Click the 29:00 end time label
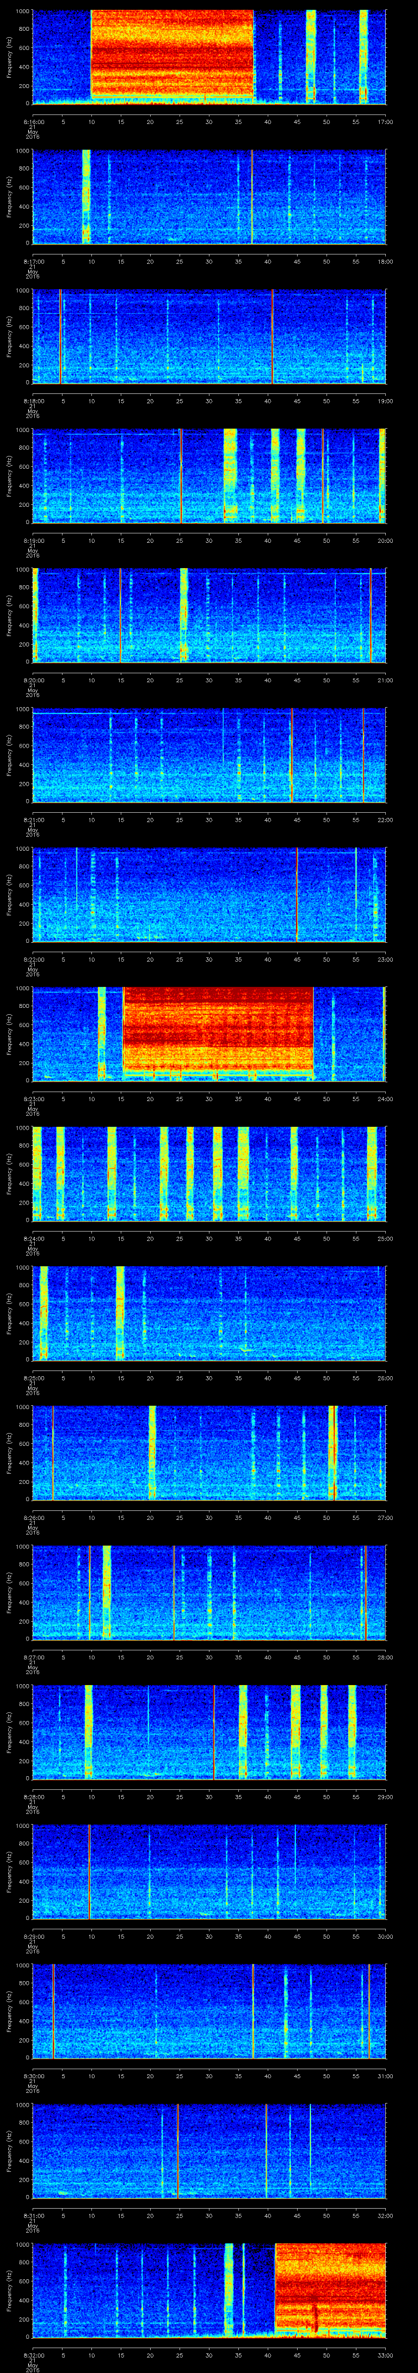This screenshot has width=418, height=2373. coord(386,1797)
